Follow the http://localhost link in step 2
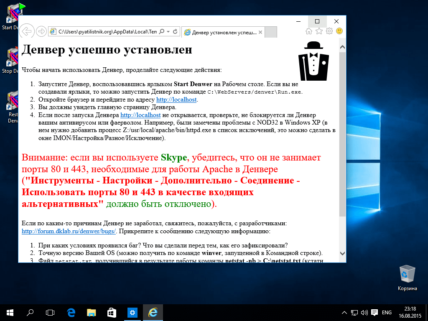The width and height of the screenshot is (428, 321). (176, 99)
